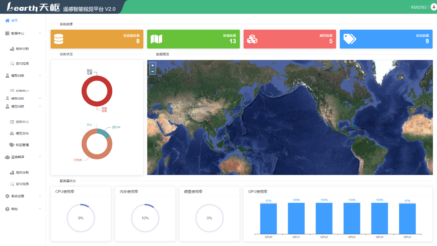Viewport: 437px width, 246px height.
Task: Click the 变化检测 grid icon under 数据中心
Action: click(x=12, y=63)
